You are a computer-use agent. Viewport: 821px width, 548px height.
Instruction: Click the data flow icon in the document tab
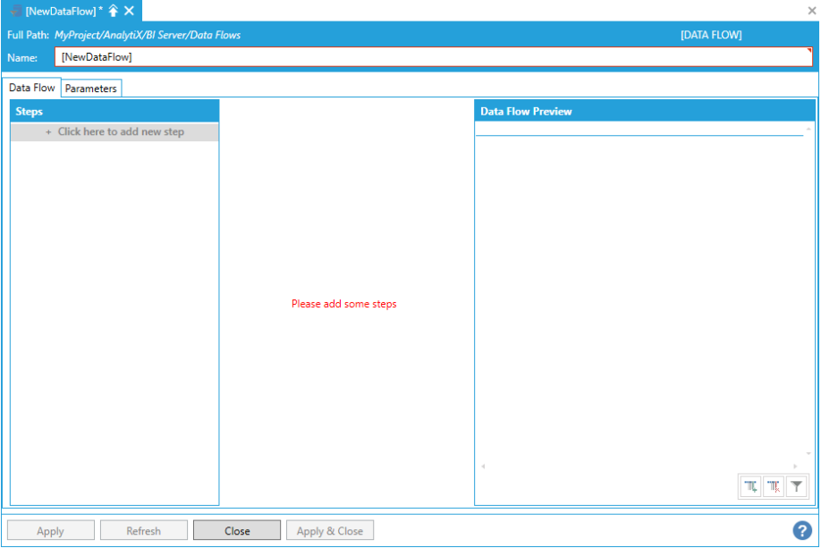pyautogui.click(x=16, y=11)
